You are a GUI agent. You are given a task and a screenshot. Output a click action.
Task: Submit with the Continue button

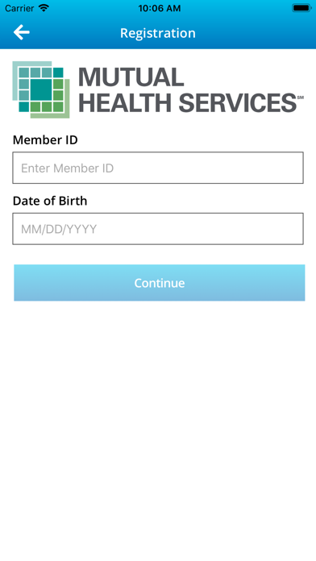pyautogui.click(x=160, y=283)
